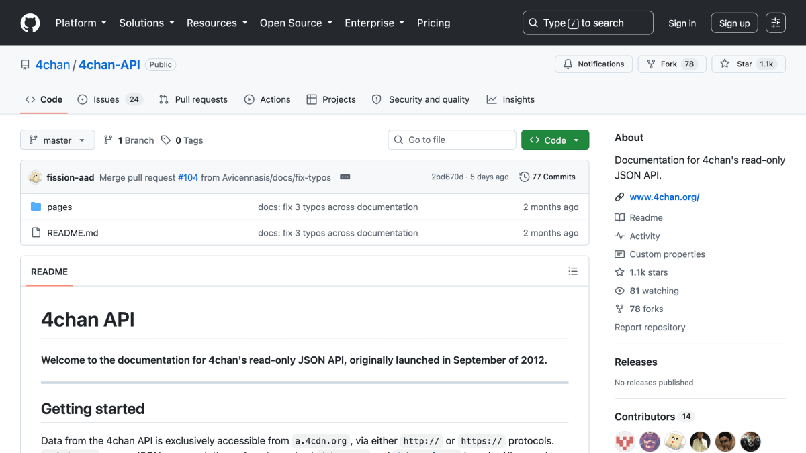Viewport: 806px width, 453px height.
Task: View 0 Tags list
Action: [x=182, y=140]
